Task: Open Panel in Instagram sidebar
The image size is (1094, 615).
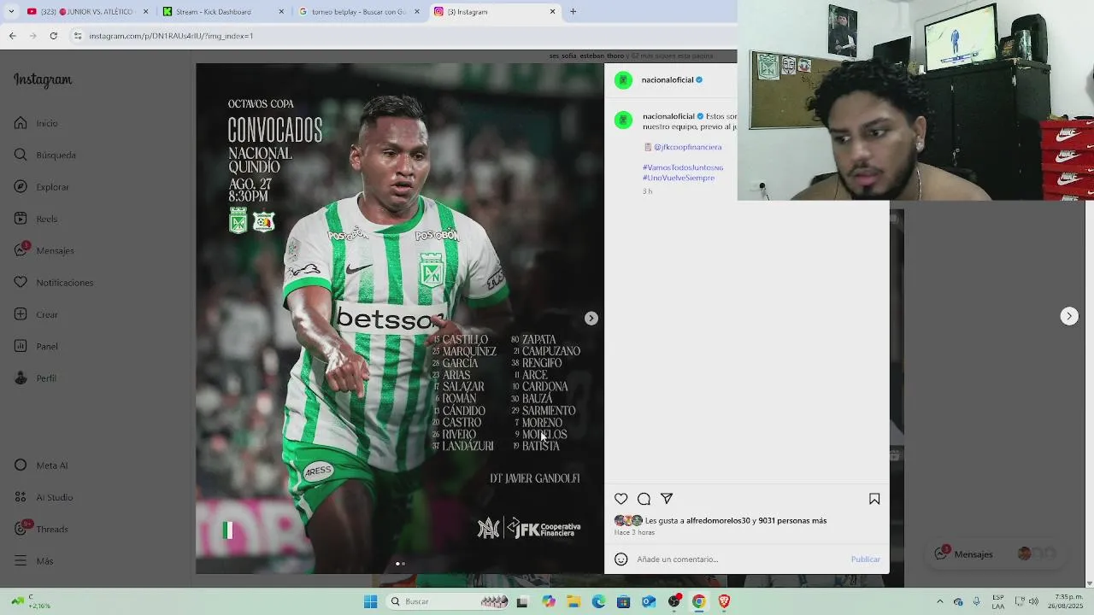Action: (x=36, y=346)
